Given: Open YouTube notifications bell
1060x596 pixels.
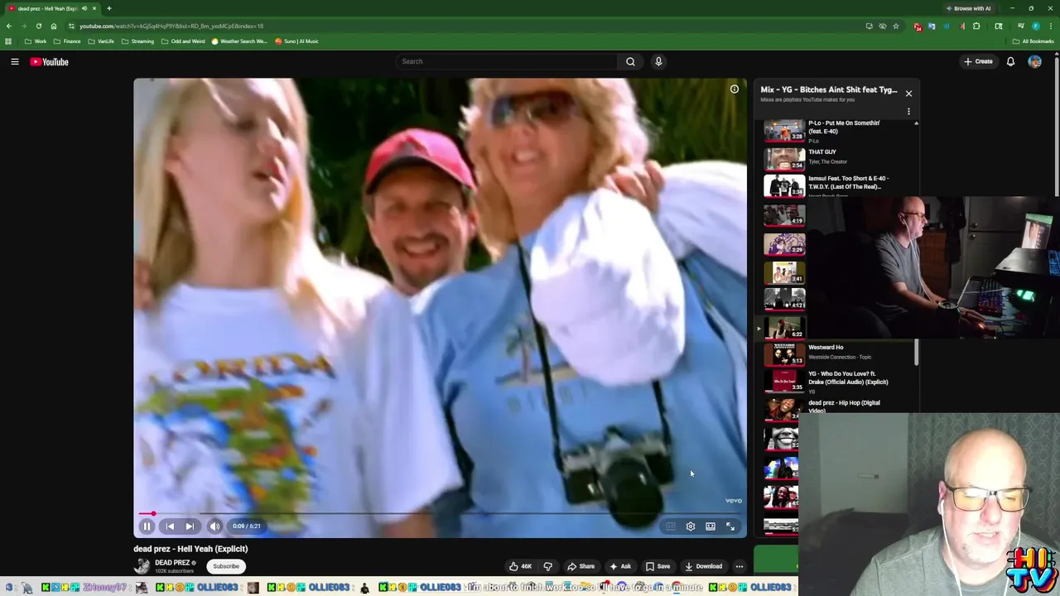Looking at the screenshot, I should pyautogui.click(x=1010, y=61).
